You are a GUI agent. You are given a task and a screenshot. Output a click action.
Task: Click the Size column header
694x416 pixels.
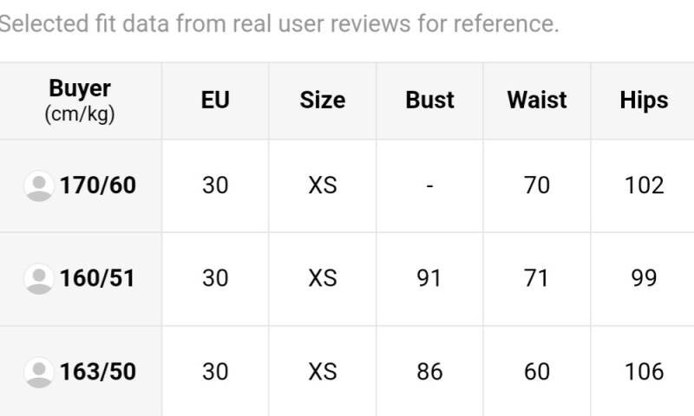click(323, 101)
